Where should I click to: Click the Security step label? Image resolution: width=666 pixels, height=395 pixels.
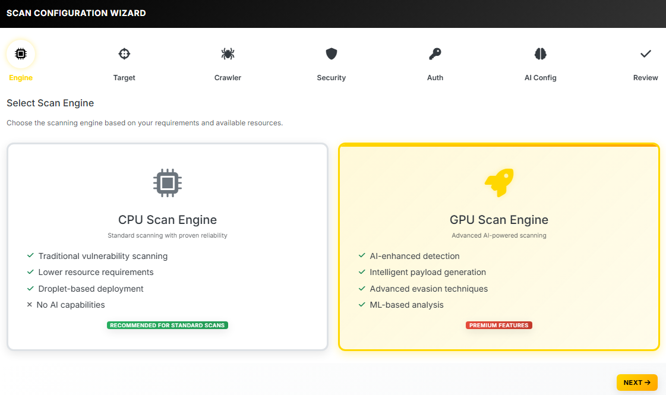(332, 78)
